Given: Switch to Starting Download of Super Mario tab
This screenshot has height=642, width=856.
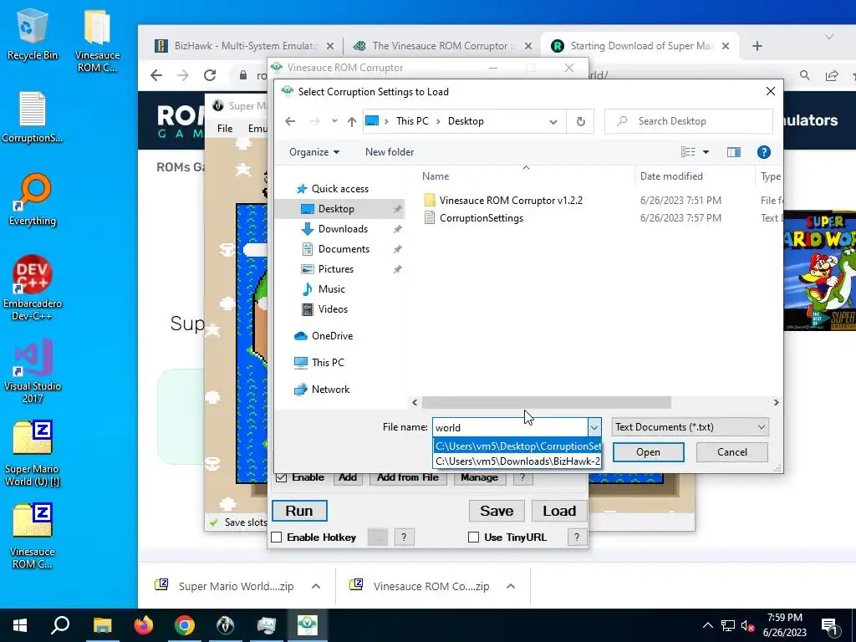Looking at the screenshot, I should pos(639,46).
